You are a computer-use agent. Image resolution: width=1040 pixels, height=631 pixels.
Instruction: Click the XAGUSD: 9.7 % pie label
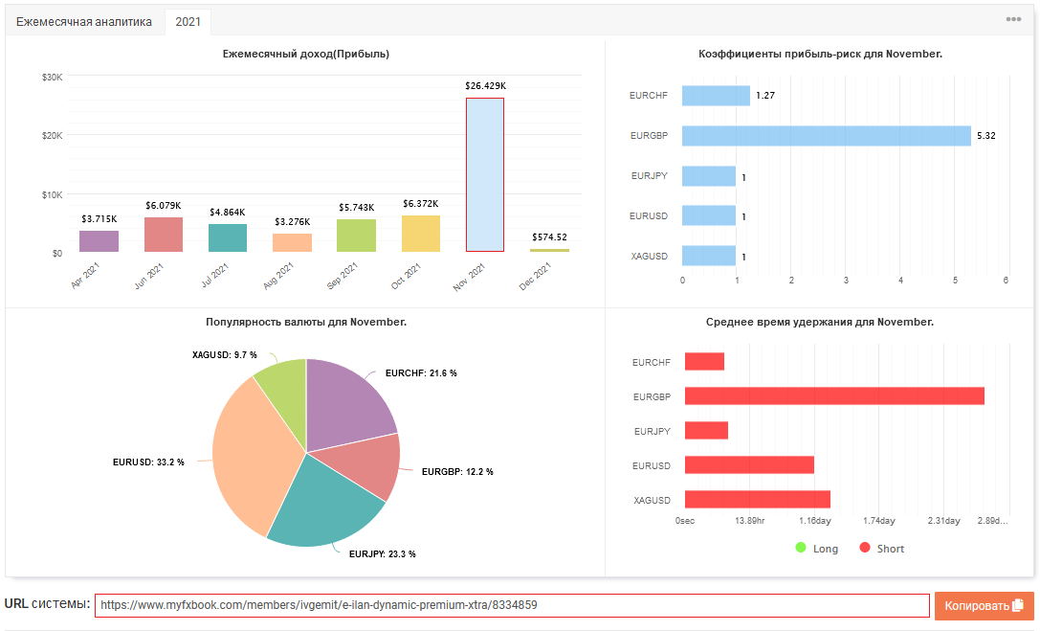tap(224, 355)
